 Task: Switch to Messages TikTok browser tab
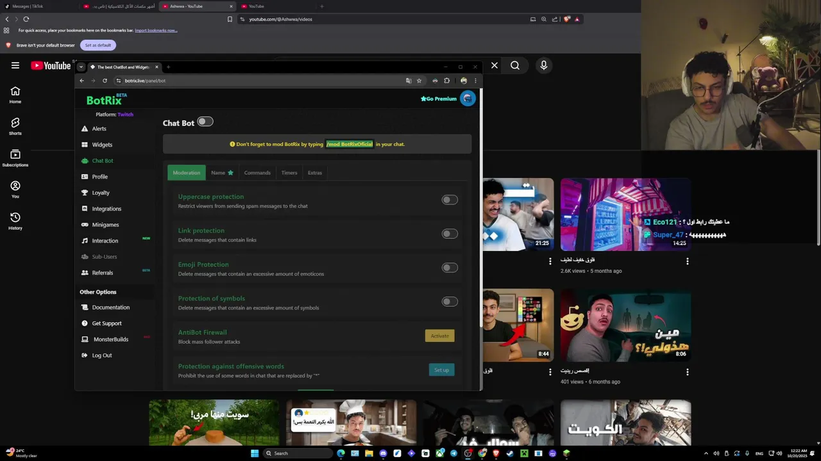38,6
